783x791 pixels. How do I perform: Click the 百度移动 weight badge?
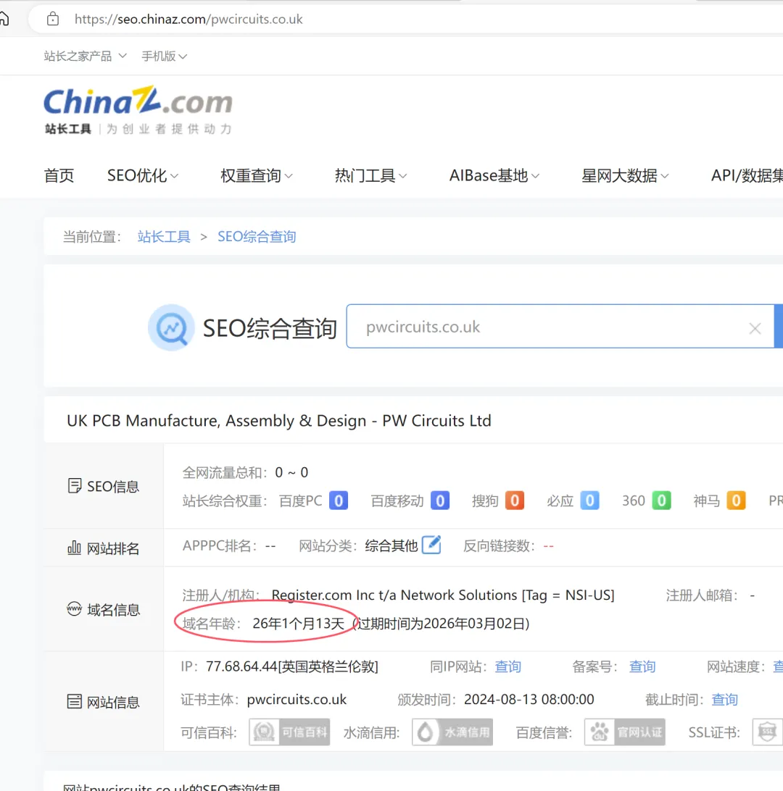(439, 501)
